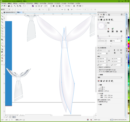
Task: Enable overprint fill checkbox
Action: coord(98,72)
